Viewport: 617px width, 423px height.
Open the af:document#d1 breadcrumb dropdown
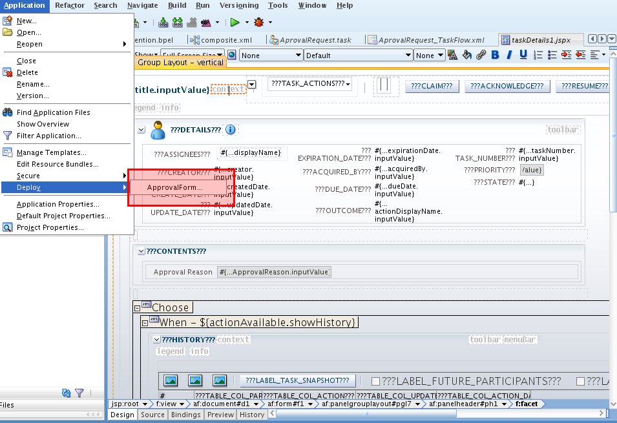point(256,404)
